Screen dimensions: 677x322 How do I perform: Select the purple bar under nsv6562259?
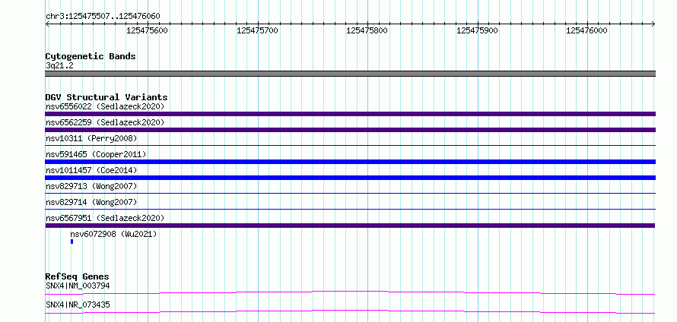350,130
